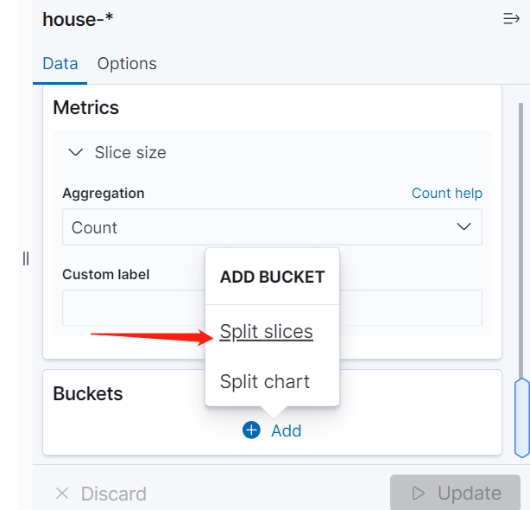
Task: Click the Update button
Action: pyautogui.click(x=455, y=493)
